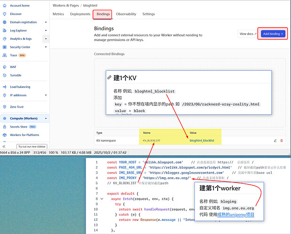This screenshot has width=291, height=234.
Task: Click the Domain registration globe icon
Action: (5, 22)
